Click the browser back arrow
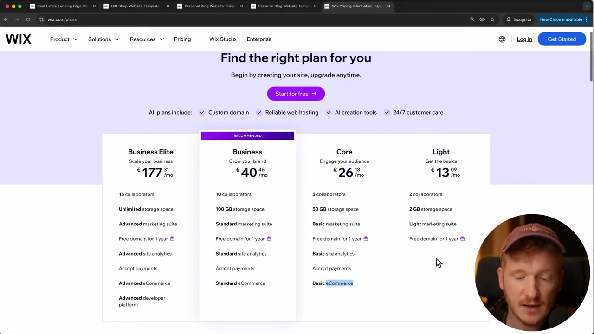 point(6,19)
